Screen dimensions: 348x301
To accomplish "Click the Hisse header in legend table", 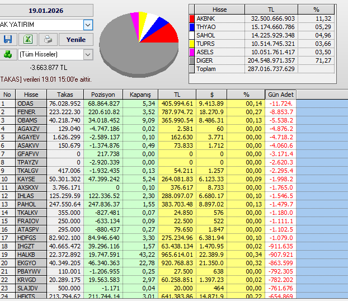I will (219, 10).
